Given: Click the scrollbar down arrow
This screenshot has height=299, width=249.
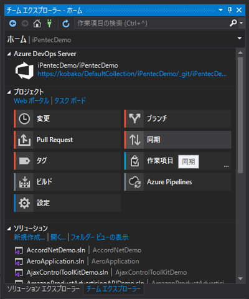Looking at the screenshot, I should [x=240, y=278].
